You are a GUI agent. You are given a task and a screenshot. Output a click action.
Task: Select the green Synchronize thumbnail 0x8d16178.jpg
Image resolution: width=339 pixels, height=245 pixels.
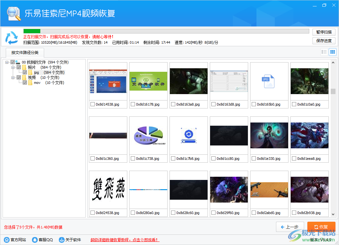(x=148, y=81)
